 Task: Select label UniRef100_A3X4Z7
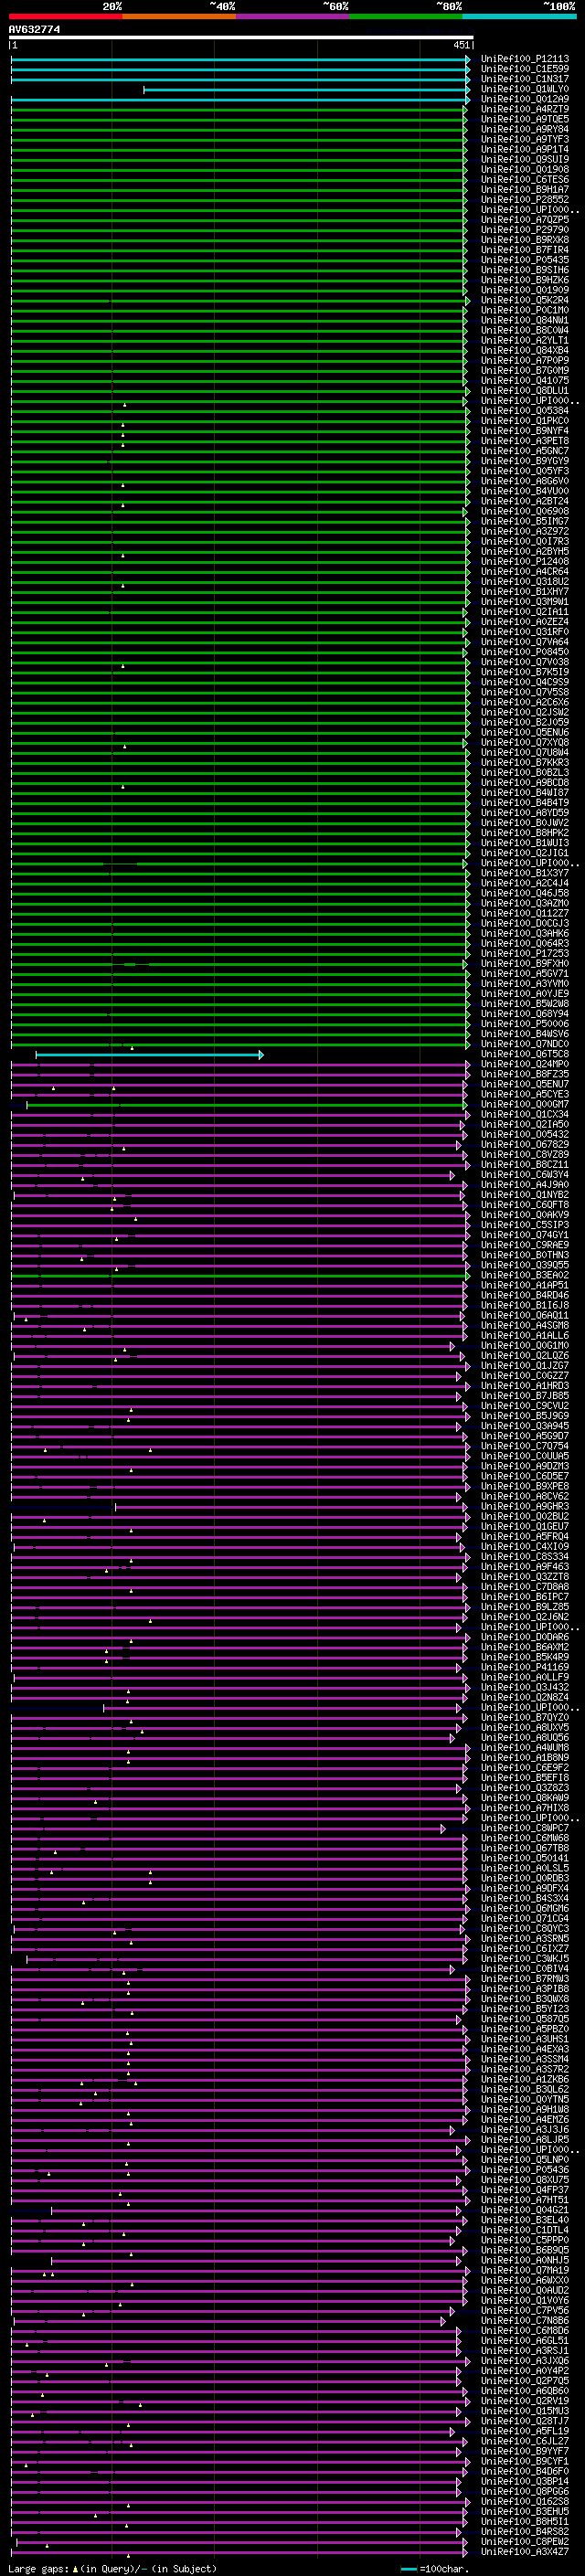(525, 2551)
